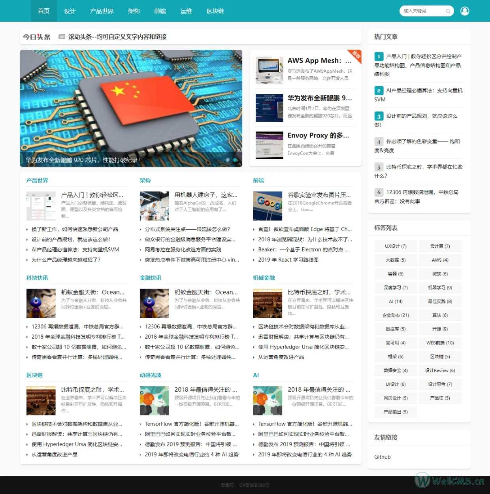
Task: Open the 比特币探底之时 thumbnail under 机械金融
Action: 268,304
